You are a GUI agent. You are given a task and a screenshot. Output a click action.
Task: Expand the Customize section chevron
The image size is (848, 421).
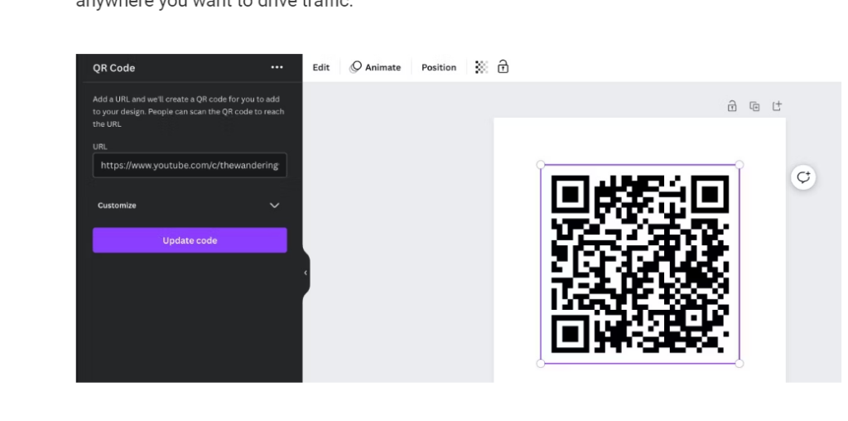click(x=274, y=206)
